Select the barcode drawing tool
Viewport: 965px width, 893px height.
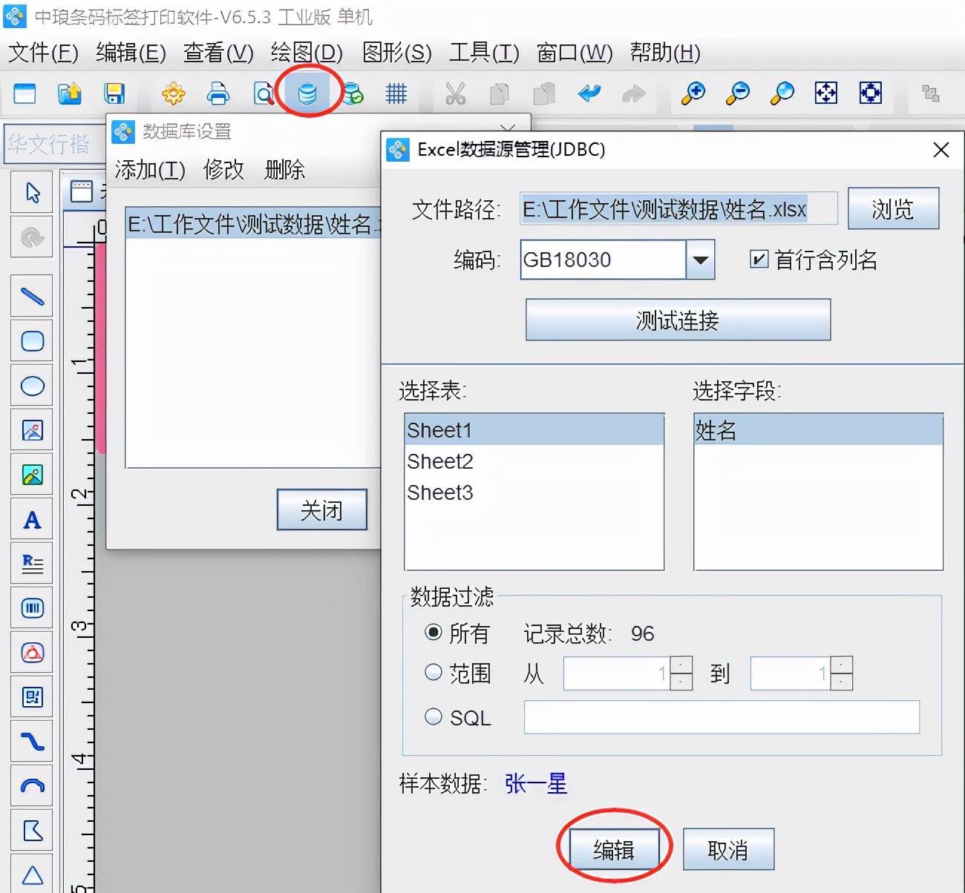coord(32,608)
